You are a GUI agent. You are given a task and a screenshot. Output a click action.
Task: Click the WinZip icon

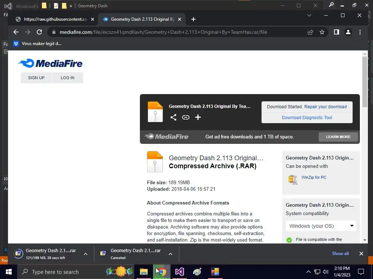(x=292, y=180)
